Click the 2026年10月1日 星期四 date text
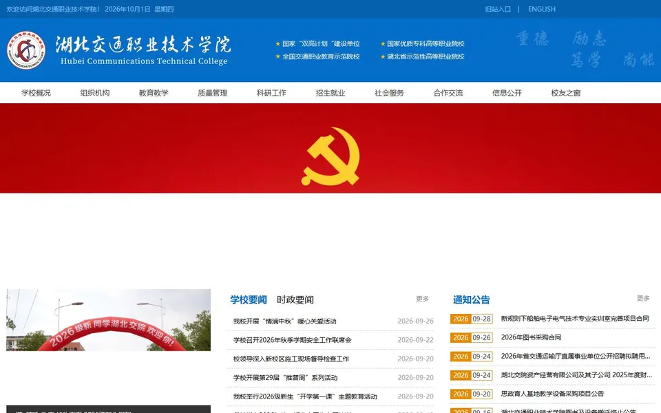661x413 pixels. pos(139,9)
